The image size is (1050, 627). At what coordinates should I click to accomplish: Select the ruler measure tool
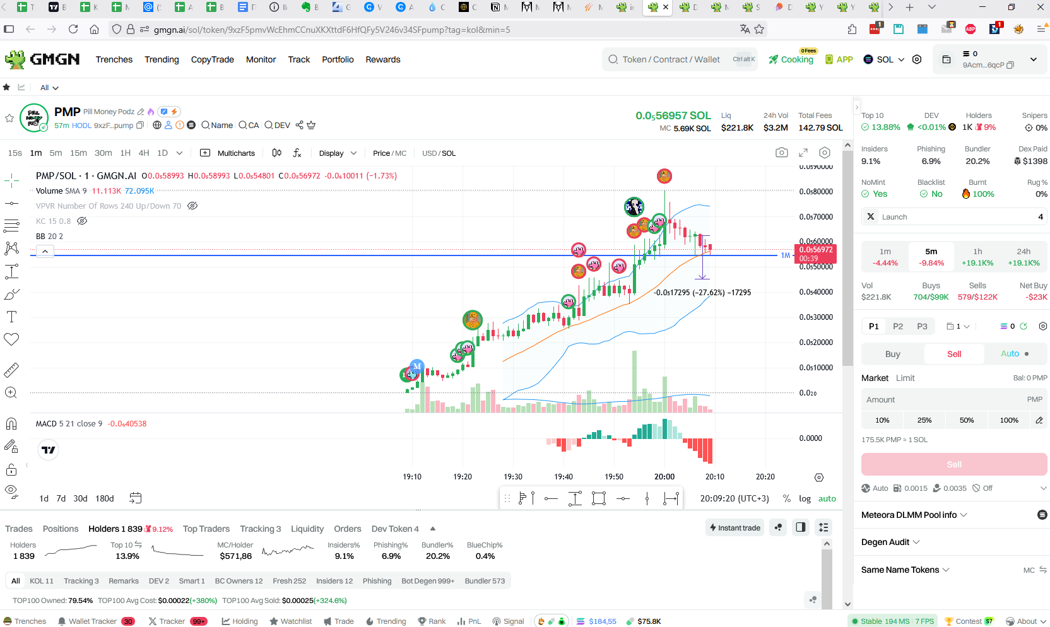tap(11, 370)
